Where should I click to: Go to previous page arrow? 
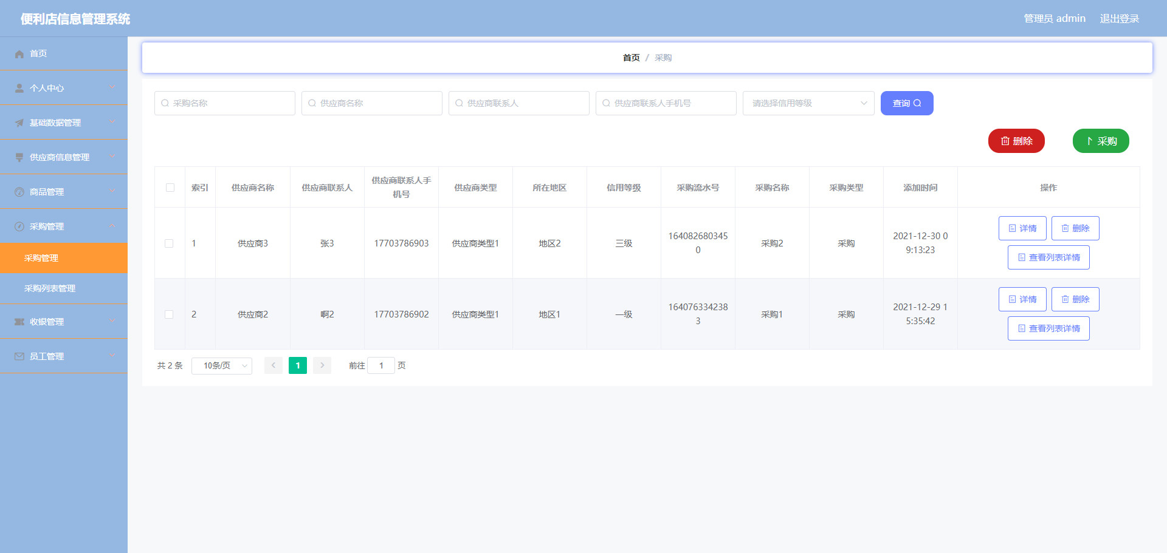[274, 365]
